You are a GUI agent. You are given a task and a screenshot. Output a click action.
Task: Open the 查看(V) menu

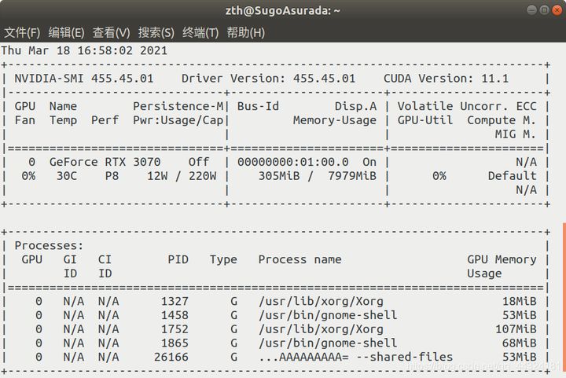[x=111, y=32]
